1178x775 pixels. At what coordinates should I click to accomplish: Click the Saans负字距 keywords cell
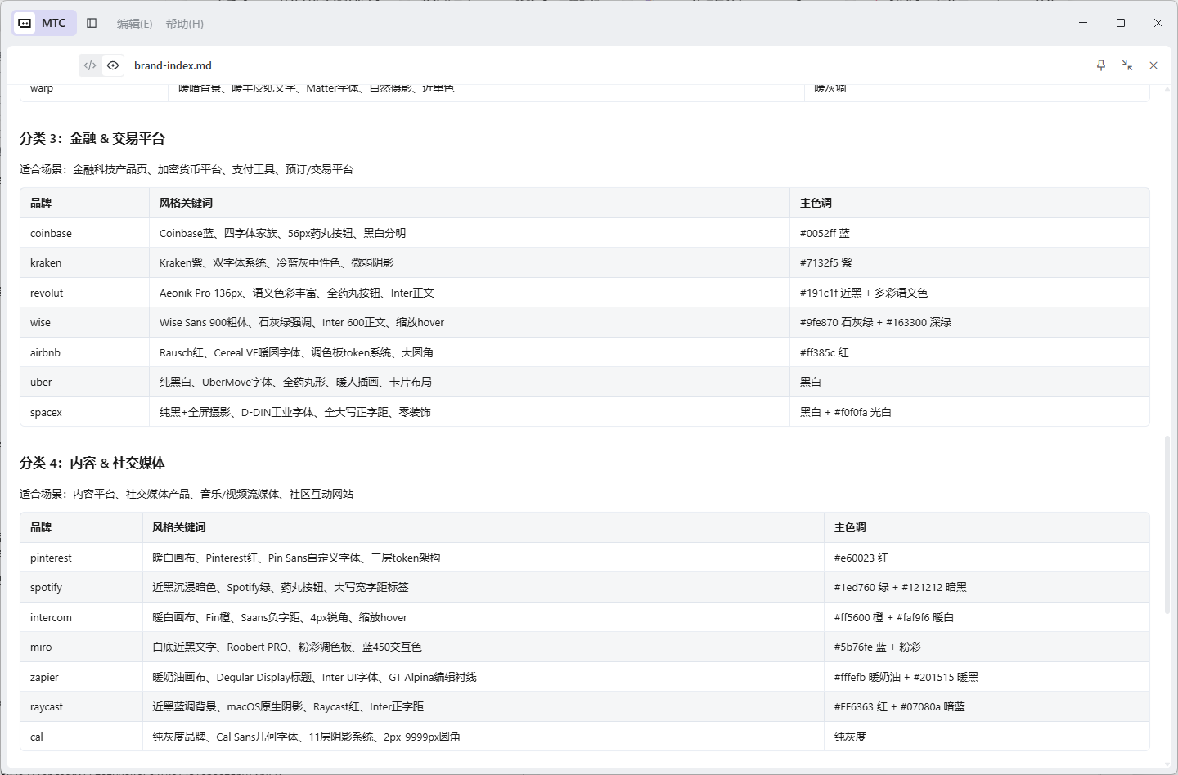(x=483, y=617)
